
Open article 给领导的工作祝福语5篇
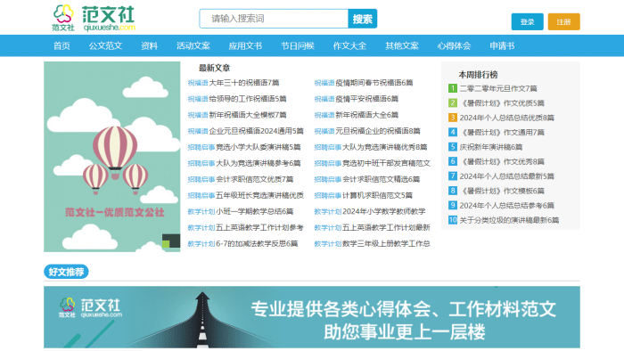(248, 99)
